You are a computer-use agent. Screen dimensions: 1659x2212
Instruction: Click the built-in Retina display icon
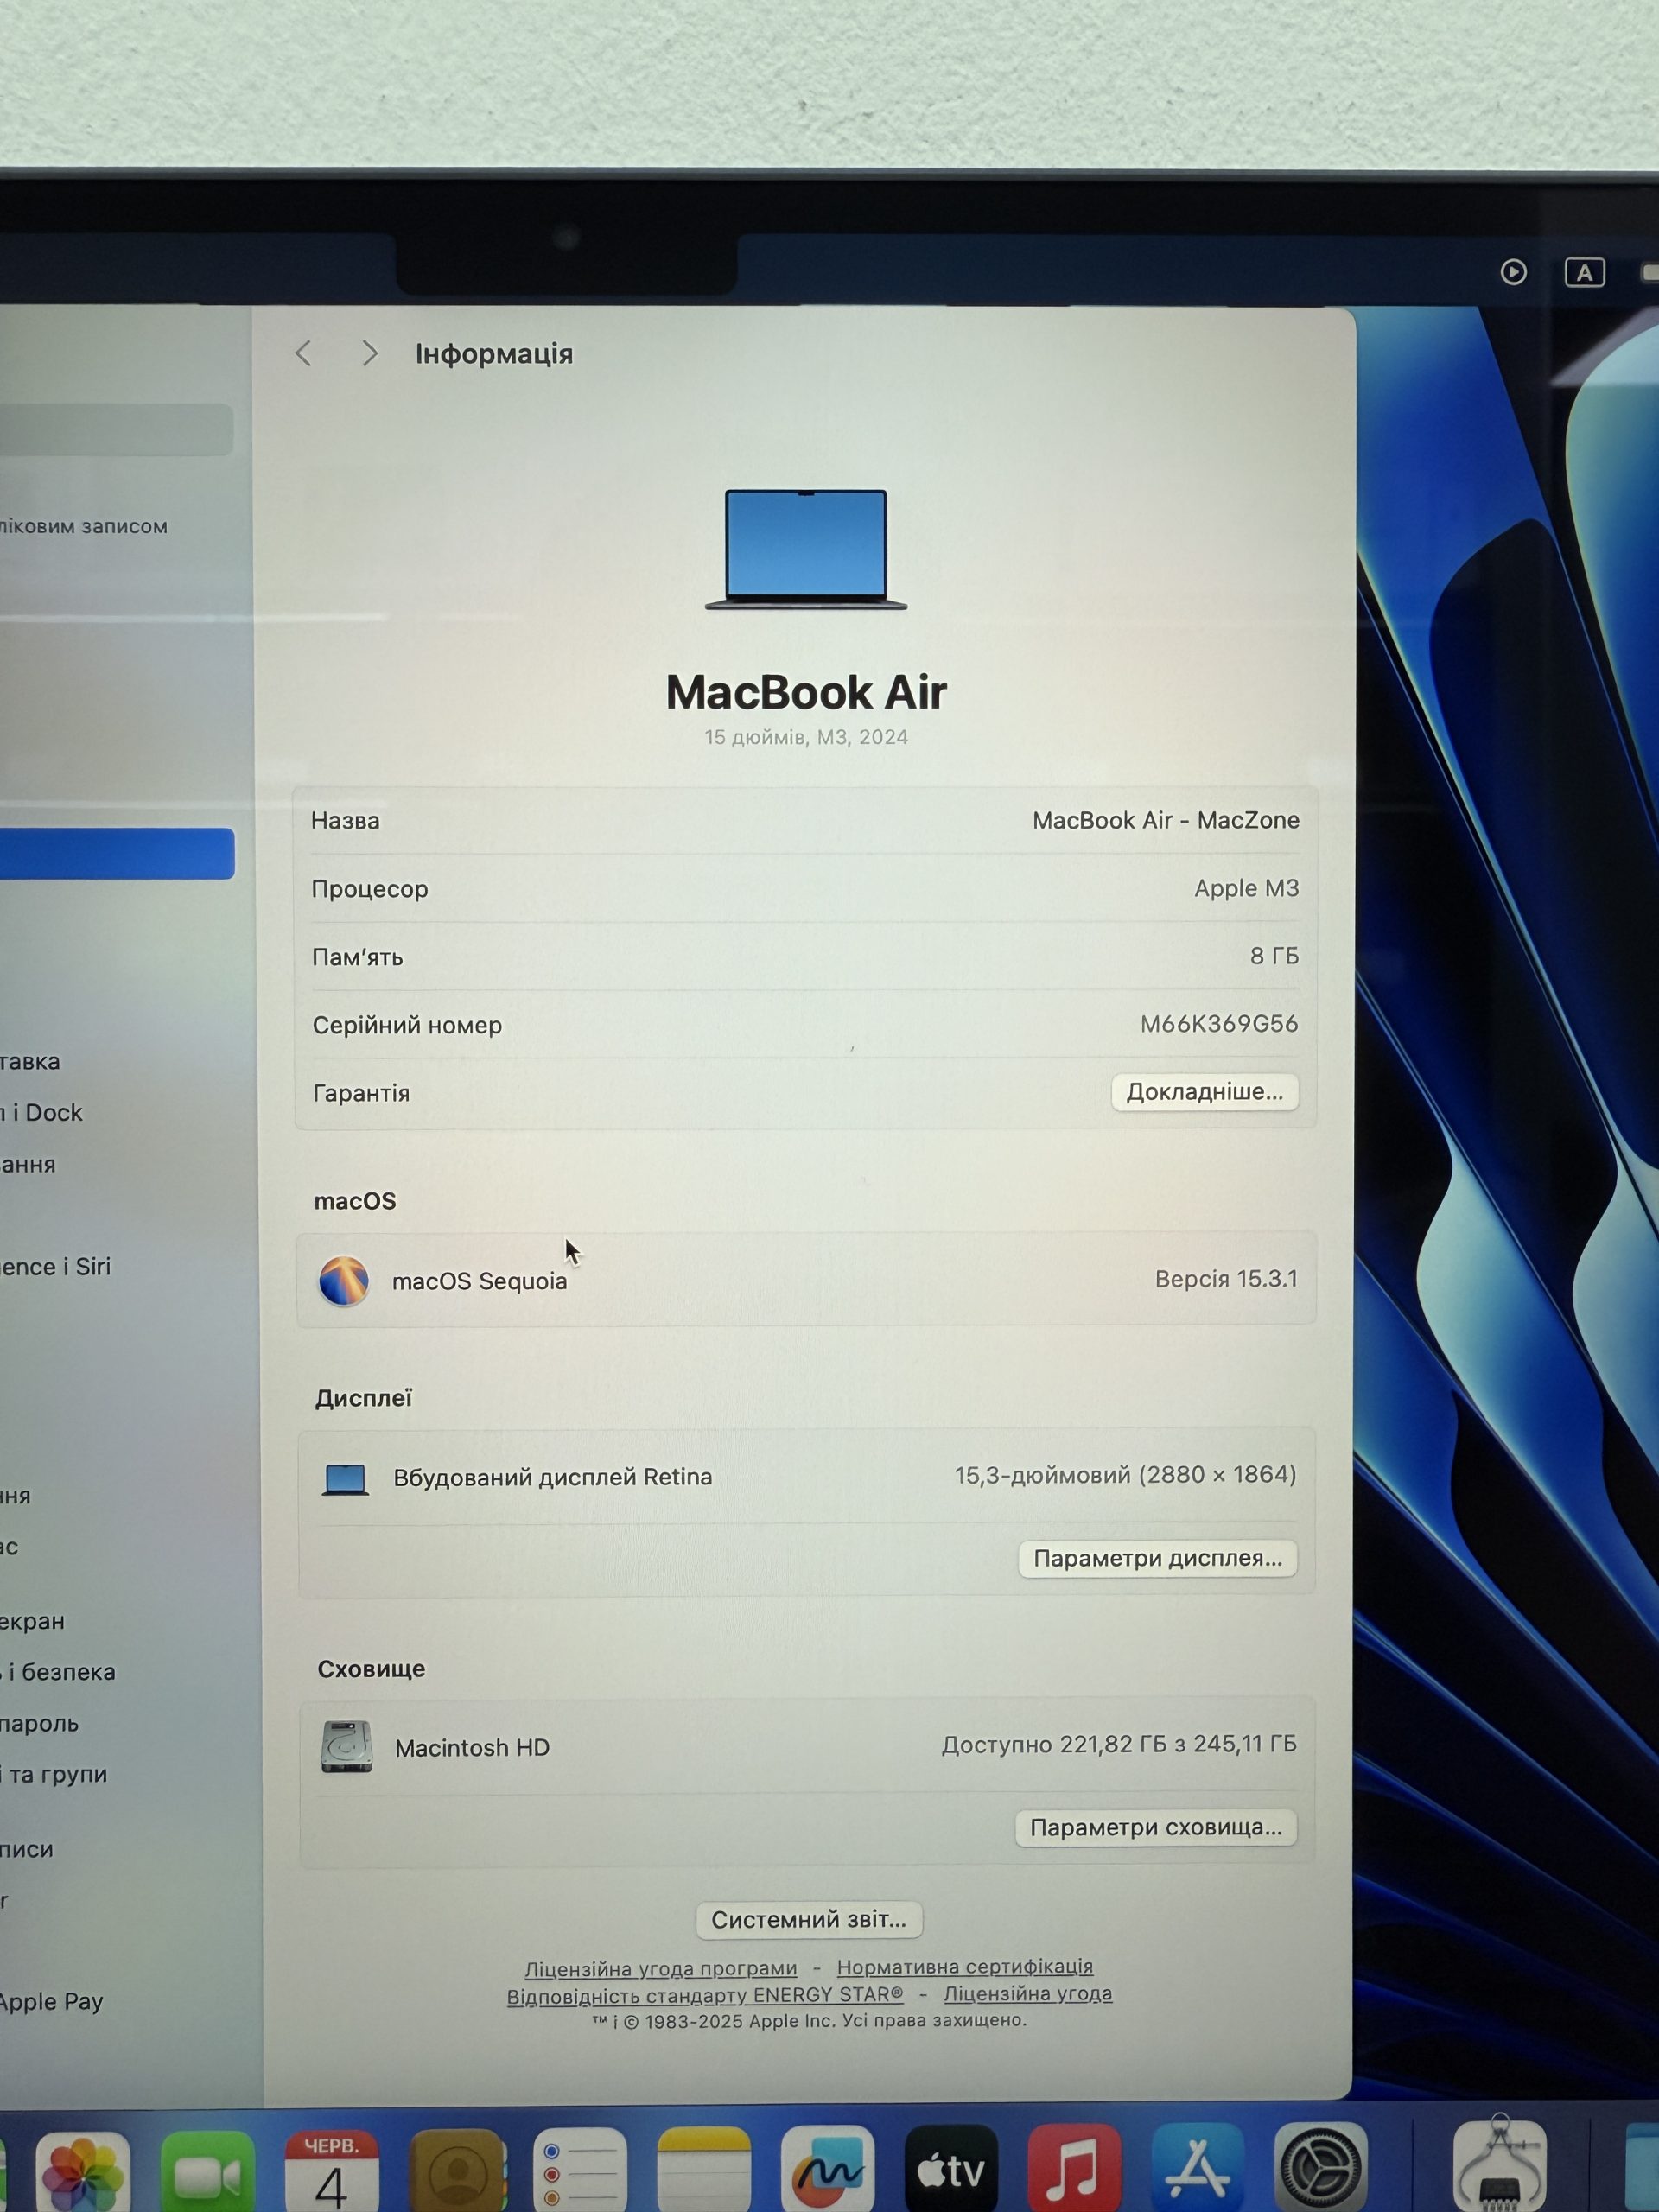(x=345, y=1478)
